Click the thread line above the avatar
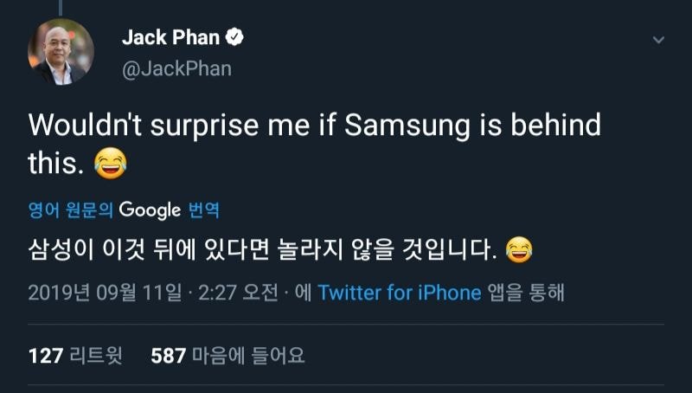 (x=61, y=7)
